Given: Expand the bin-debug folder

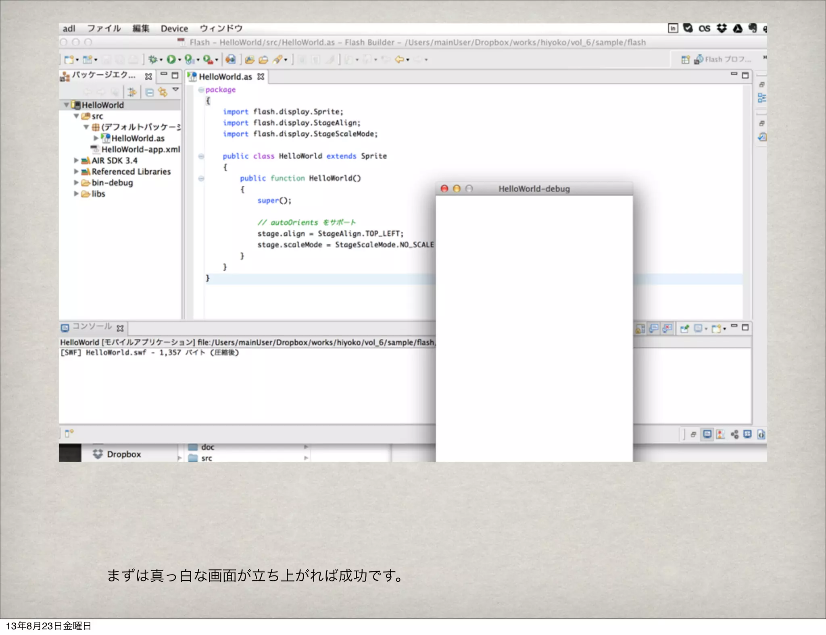Looking at the screenshot, I should click(x=76, y=183).
